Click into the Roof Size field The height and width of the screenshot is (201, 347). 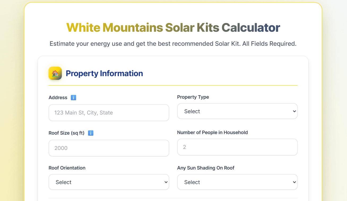pos(109,148)
